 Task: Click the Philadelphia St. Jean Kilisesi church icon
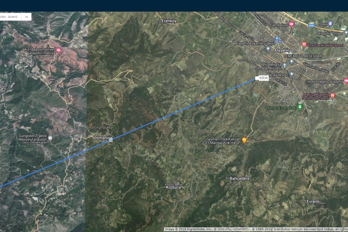coord(285,66)
